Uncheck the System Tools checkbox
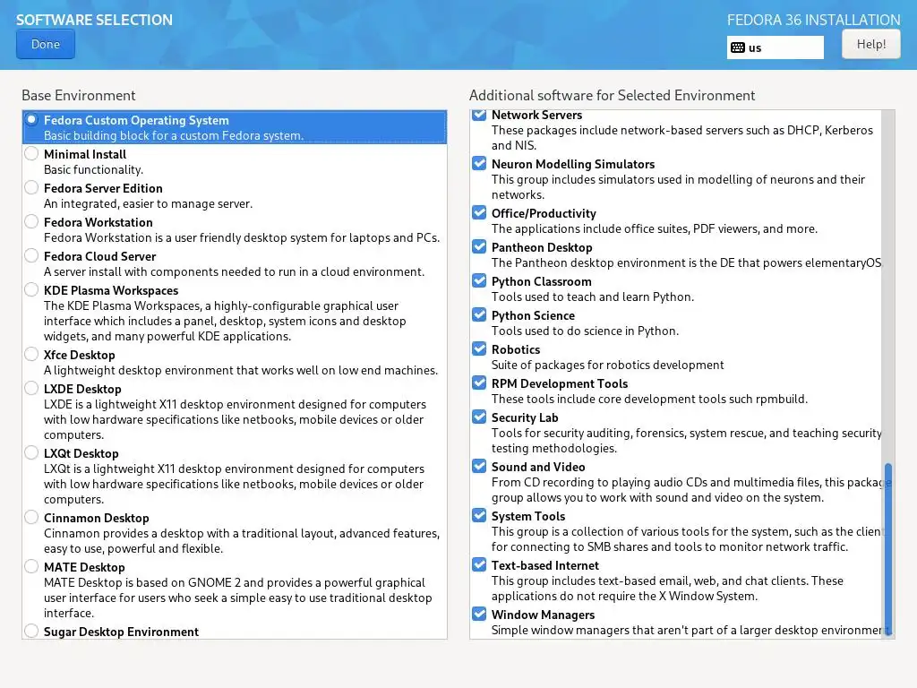Screen dimensions: 917x688 [x=479, y=515]
